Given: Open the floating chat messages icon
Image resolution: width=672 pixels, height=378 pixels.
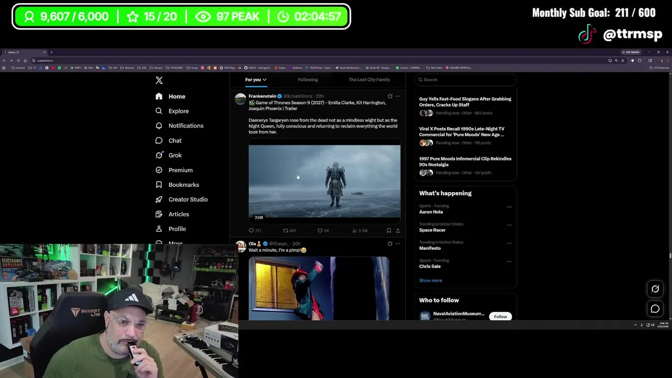Looking at the screenshot, I should (x=655, y=309).
